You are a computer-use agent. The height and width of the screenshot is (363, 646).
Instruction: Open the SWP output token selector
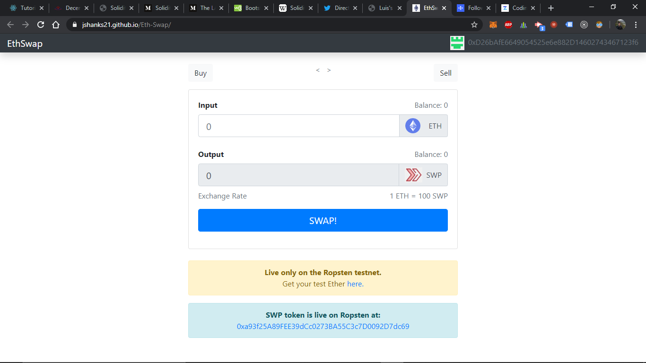(x=423, y=174)
